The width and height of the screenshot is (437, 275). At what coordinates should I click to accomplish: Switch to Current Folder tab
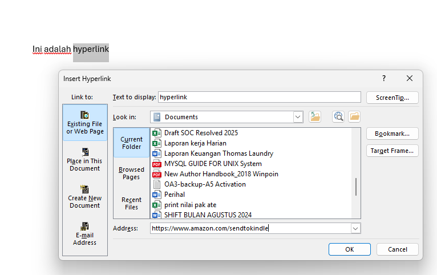pyautogui.click(x=131, y=143)
